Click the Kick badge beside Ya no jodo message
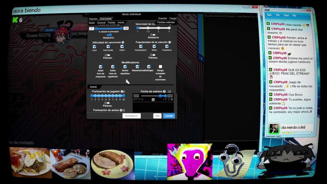This screenshot has height=184, width=327. click(271, 108)
